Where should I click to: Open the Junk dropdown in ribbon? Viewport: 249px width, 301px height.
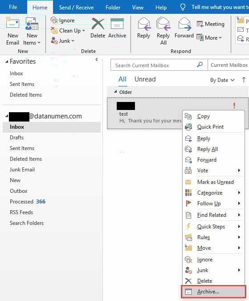click(73, 41)
